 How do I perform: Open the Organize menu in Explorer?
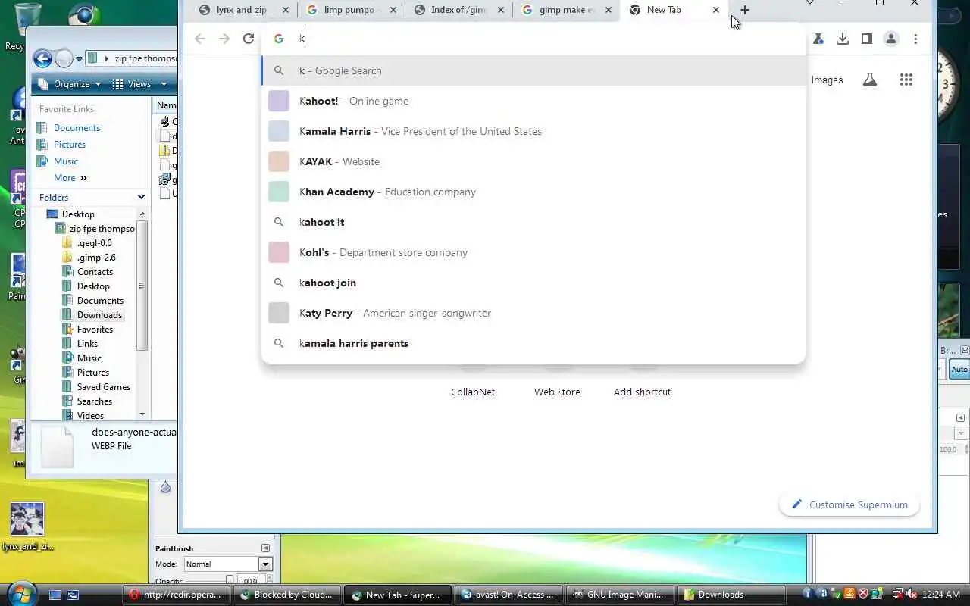pos(69,84)
